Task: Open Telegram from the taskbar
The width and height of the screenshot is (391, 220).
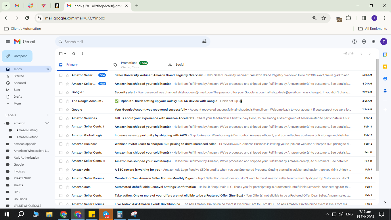Action: pos(106,214)
